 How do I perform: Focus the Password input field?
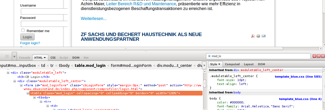pos(44,24)
